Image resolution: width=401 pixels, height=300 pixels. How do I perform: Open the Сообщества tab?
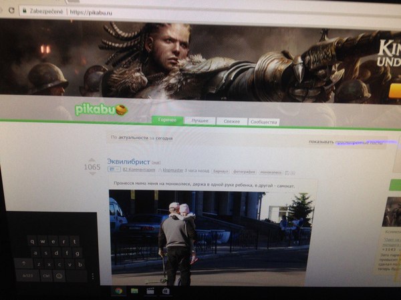point(263,123)
